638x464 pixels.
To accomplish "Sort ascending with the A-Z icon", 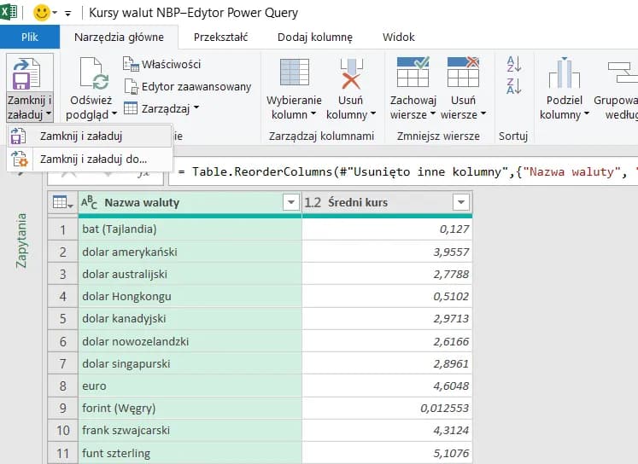I will pos(513,64).
